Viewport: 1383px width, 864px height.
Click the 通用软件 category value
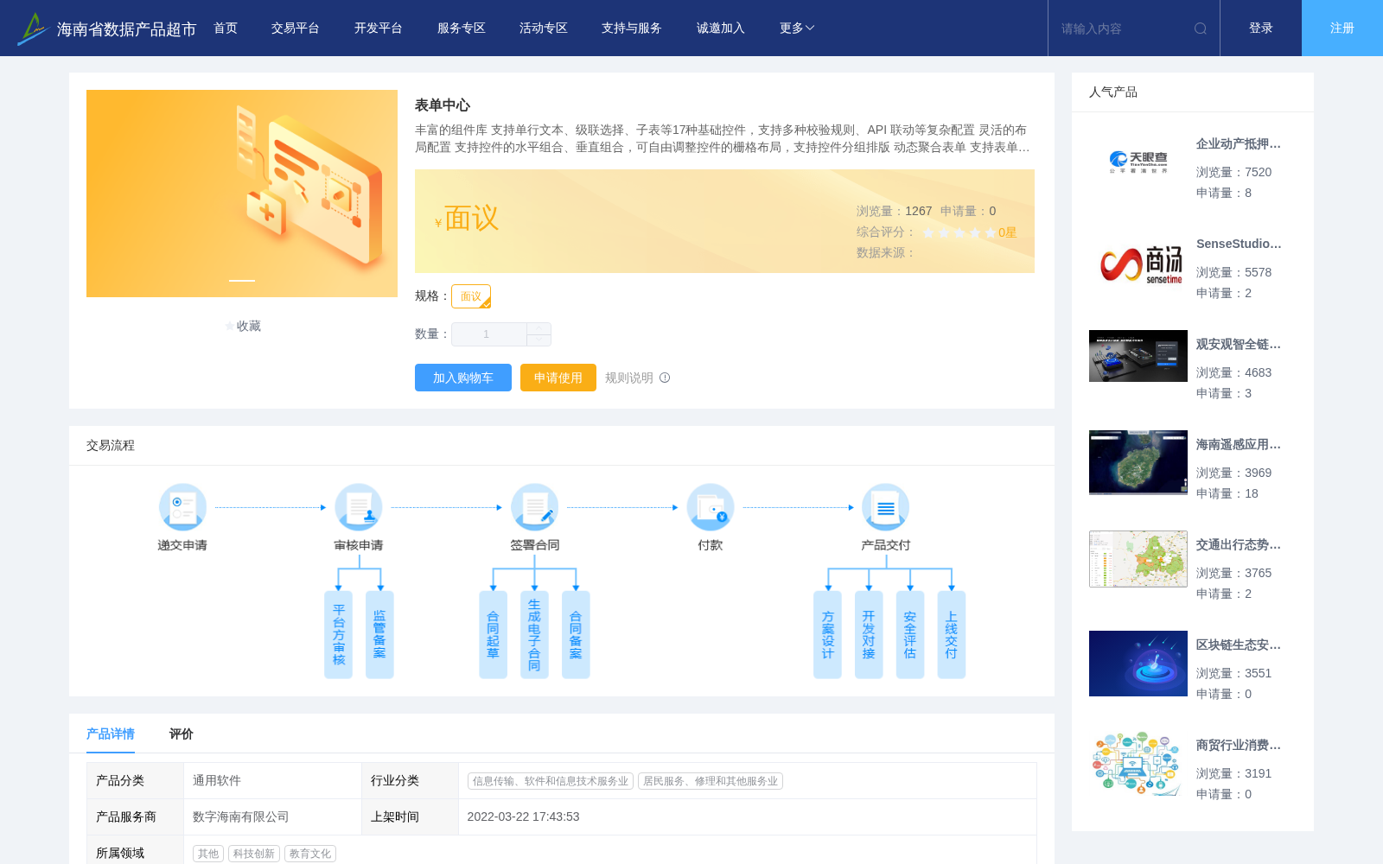(x=217, y=781)
